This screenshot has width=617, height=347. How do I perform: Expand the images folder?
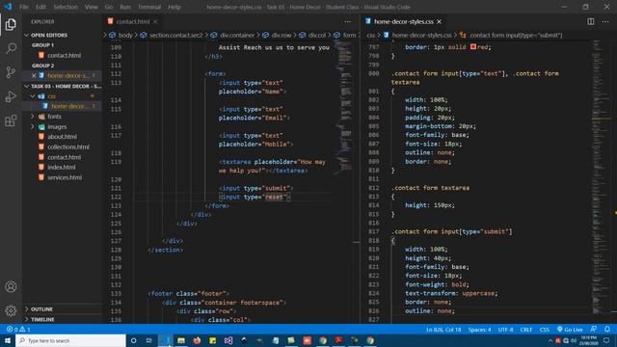[33, 126]
